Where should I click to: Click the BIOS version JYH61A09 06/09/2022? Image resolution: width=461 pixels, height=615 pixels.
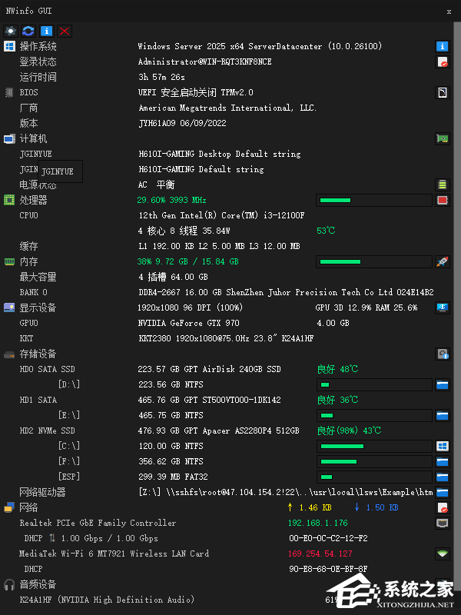182,123
